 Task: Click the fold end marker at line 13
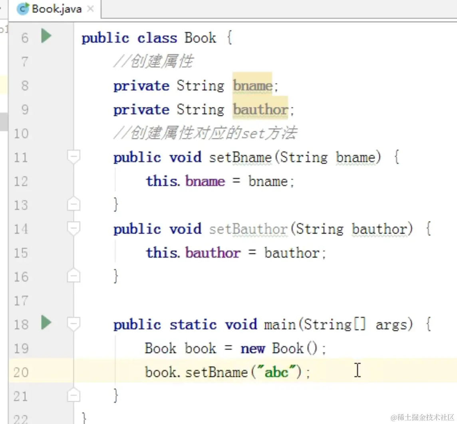[74, 204]
